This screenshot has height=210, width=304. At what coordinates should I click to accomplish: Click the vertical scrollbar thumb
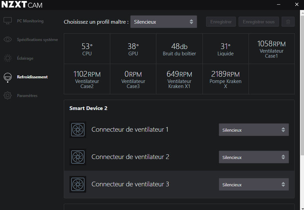[x=302, y=85]
